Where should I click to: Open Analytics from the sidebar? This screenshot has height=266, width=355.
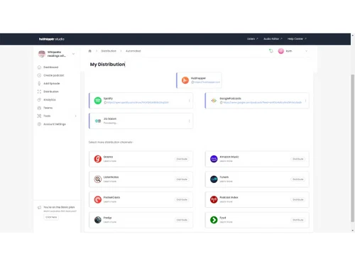[x=50, y=100]
